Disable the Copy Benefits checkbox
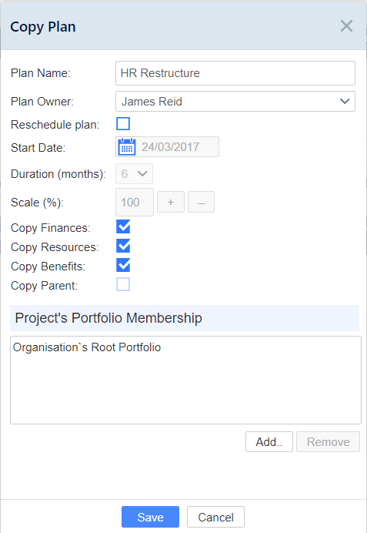Image resolution: width=367 pixels, height=533 pixels. pos(123,266)
